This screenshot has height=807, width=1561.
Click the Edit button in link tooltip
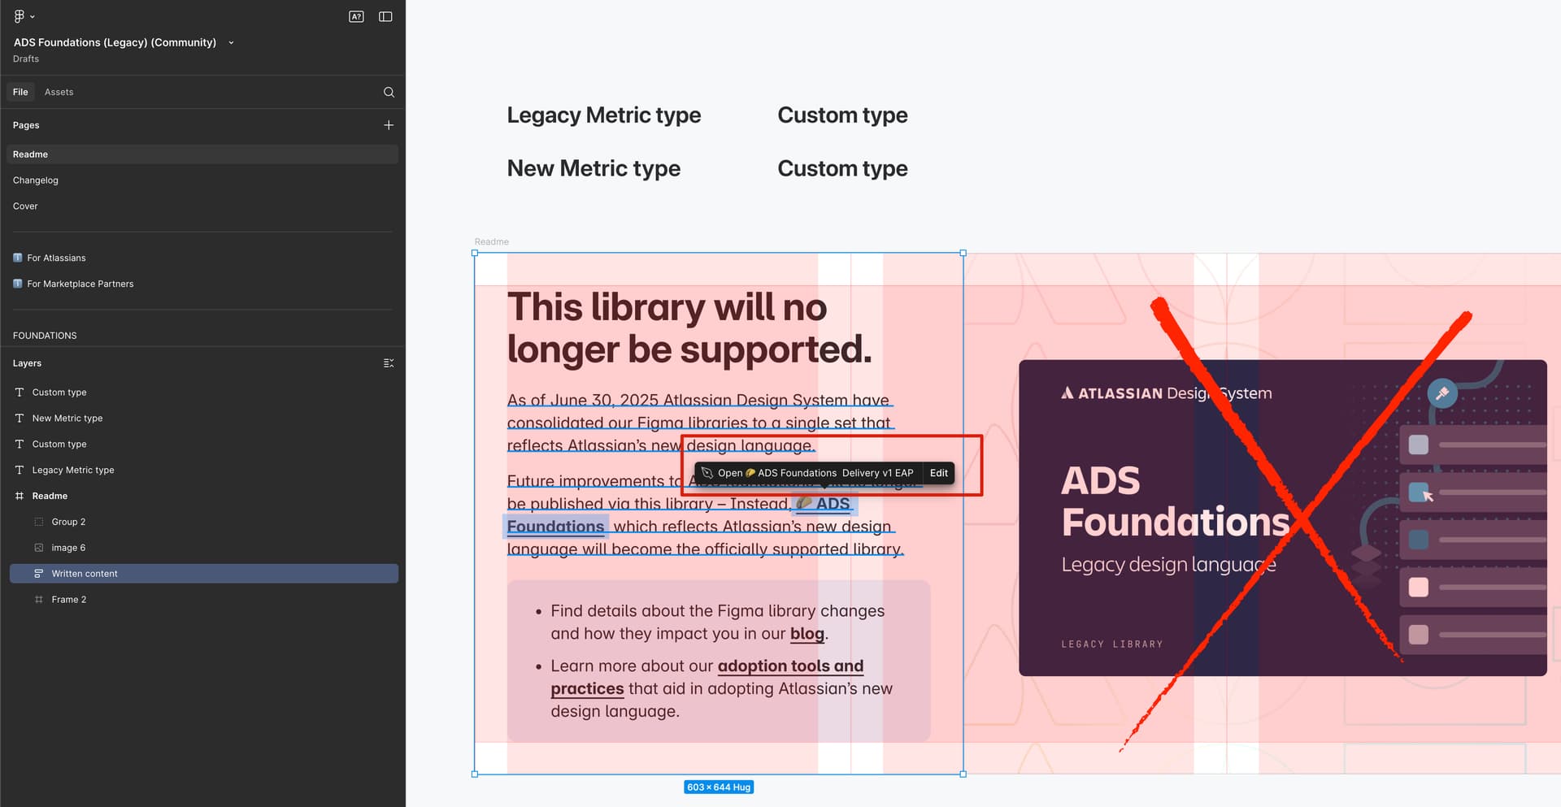click(939, 473)
